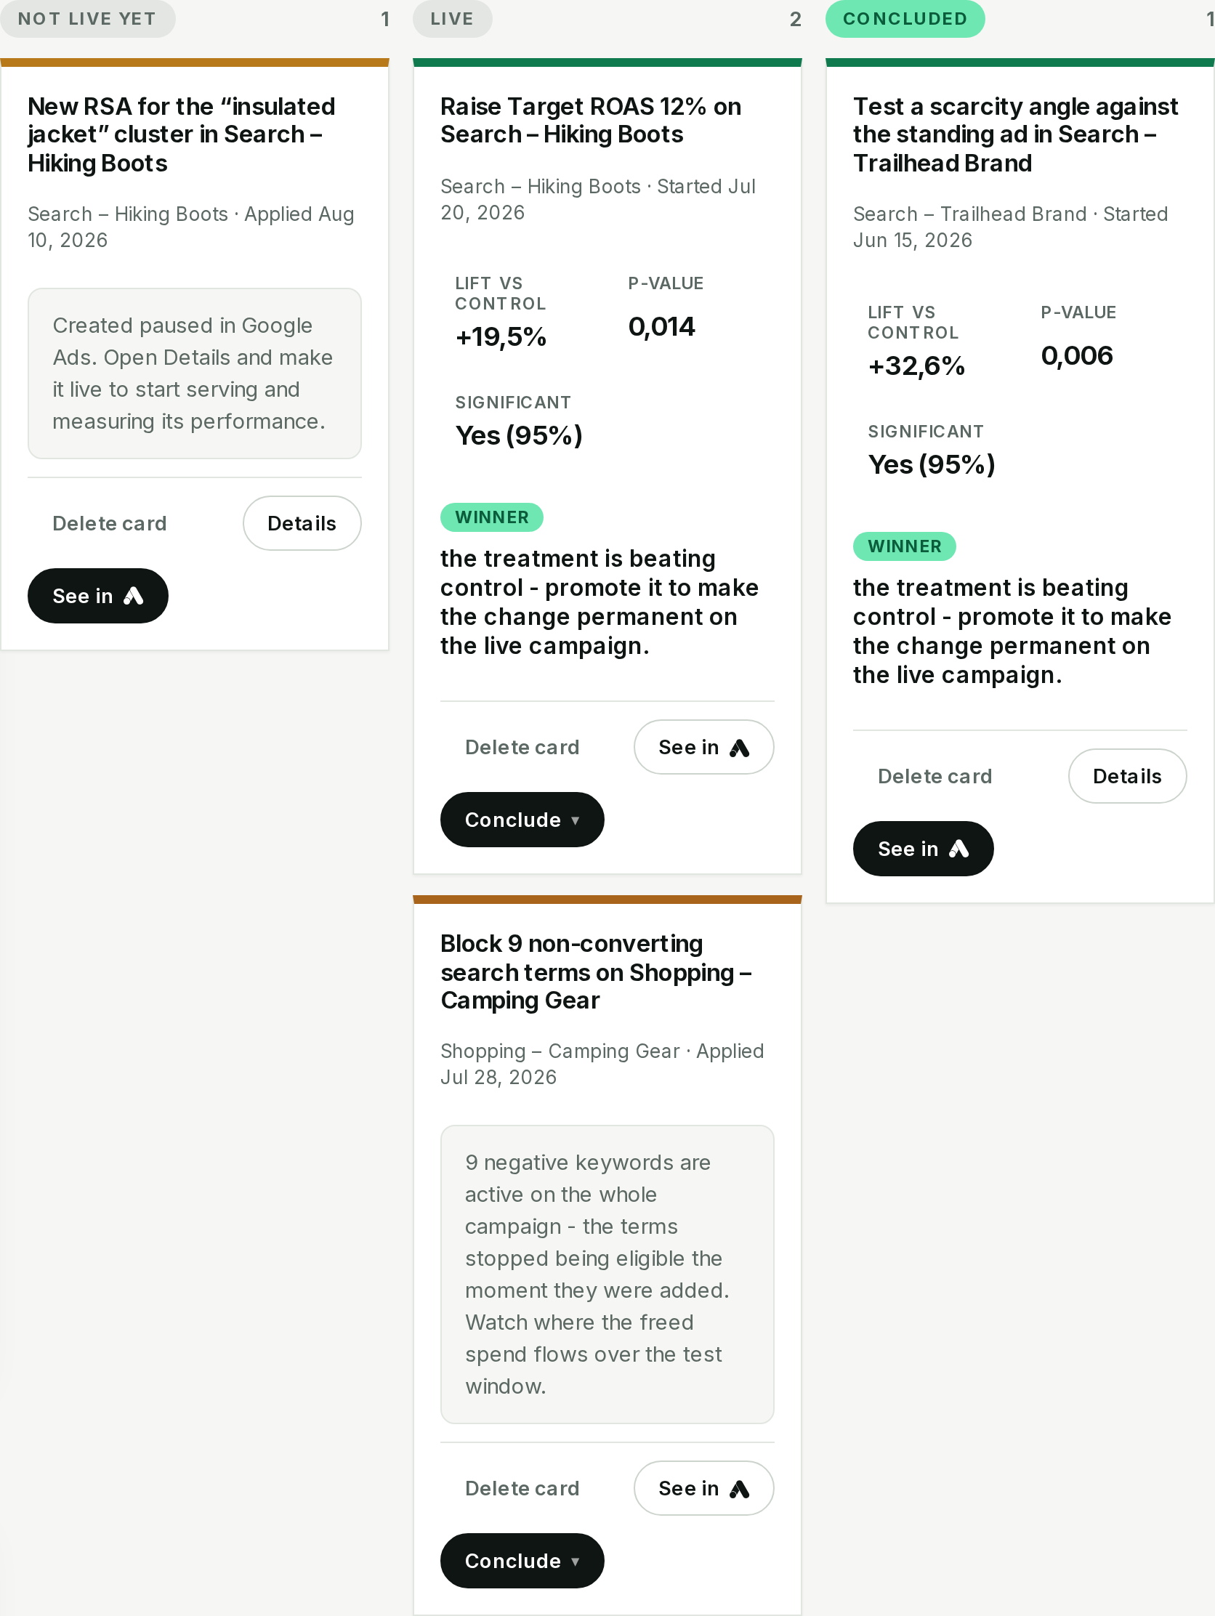Delete the Block 9 non-converting terms card
The height and width of the screenshot is (1616, 1215).
(522, 1487)
